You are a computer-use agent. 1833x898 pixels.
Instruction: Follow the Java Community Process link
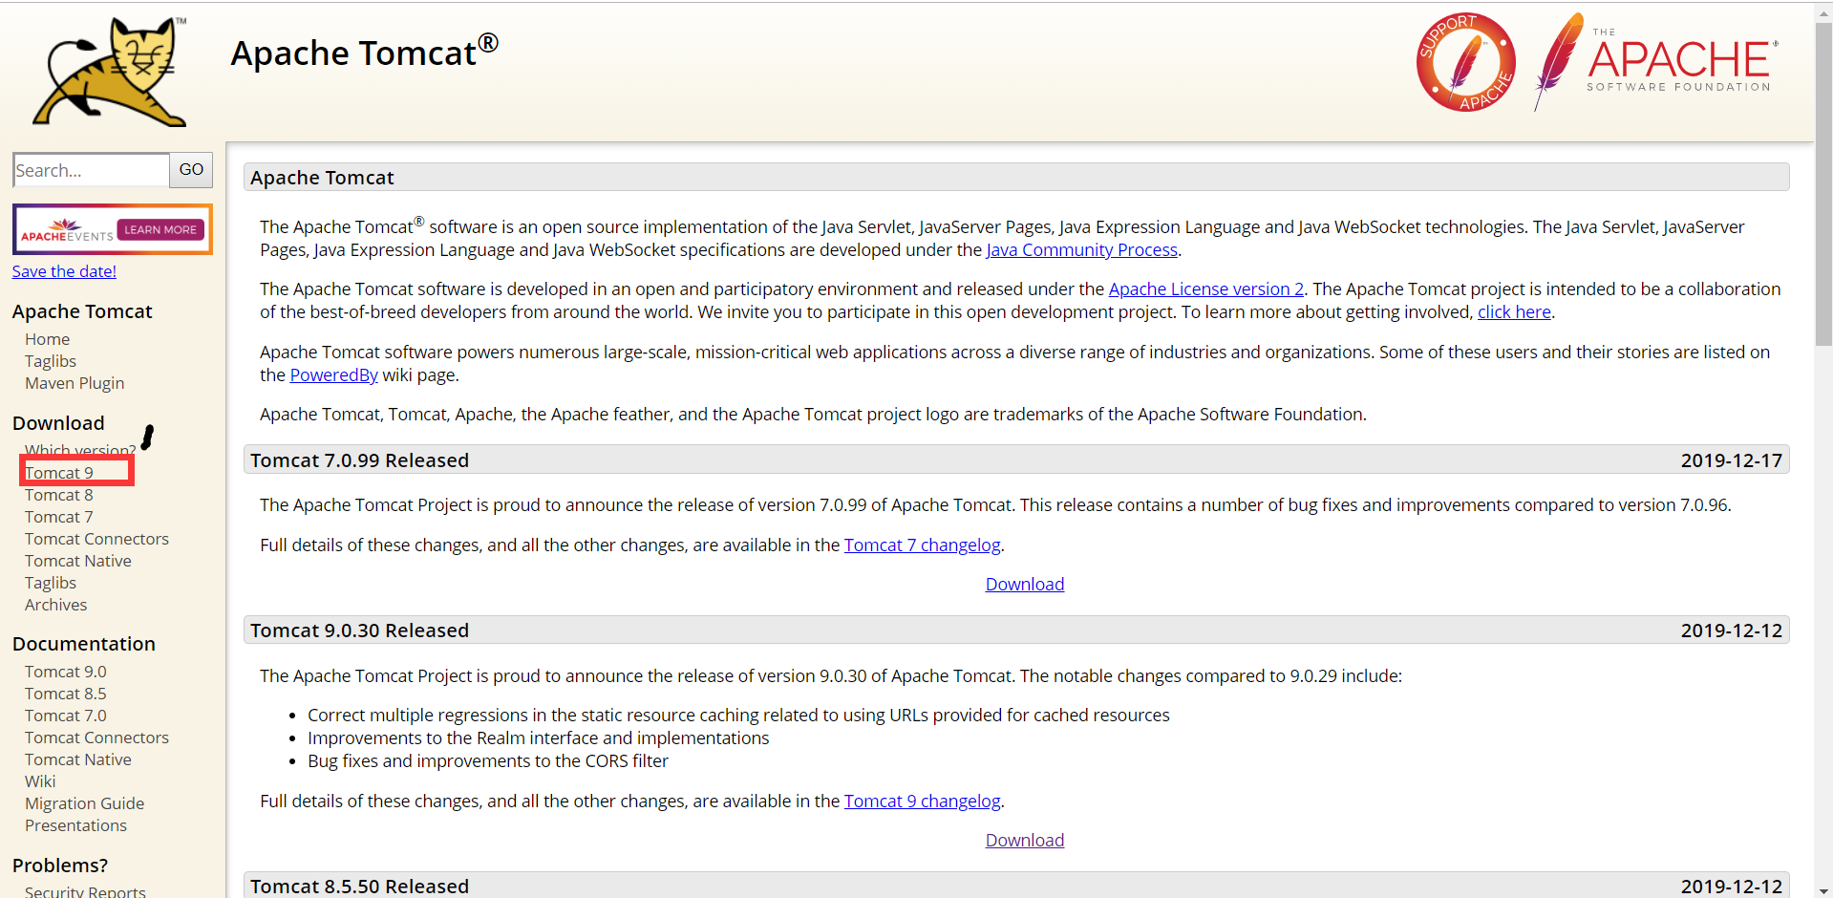pyautogui.click(x=1081, y=250)
